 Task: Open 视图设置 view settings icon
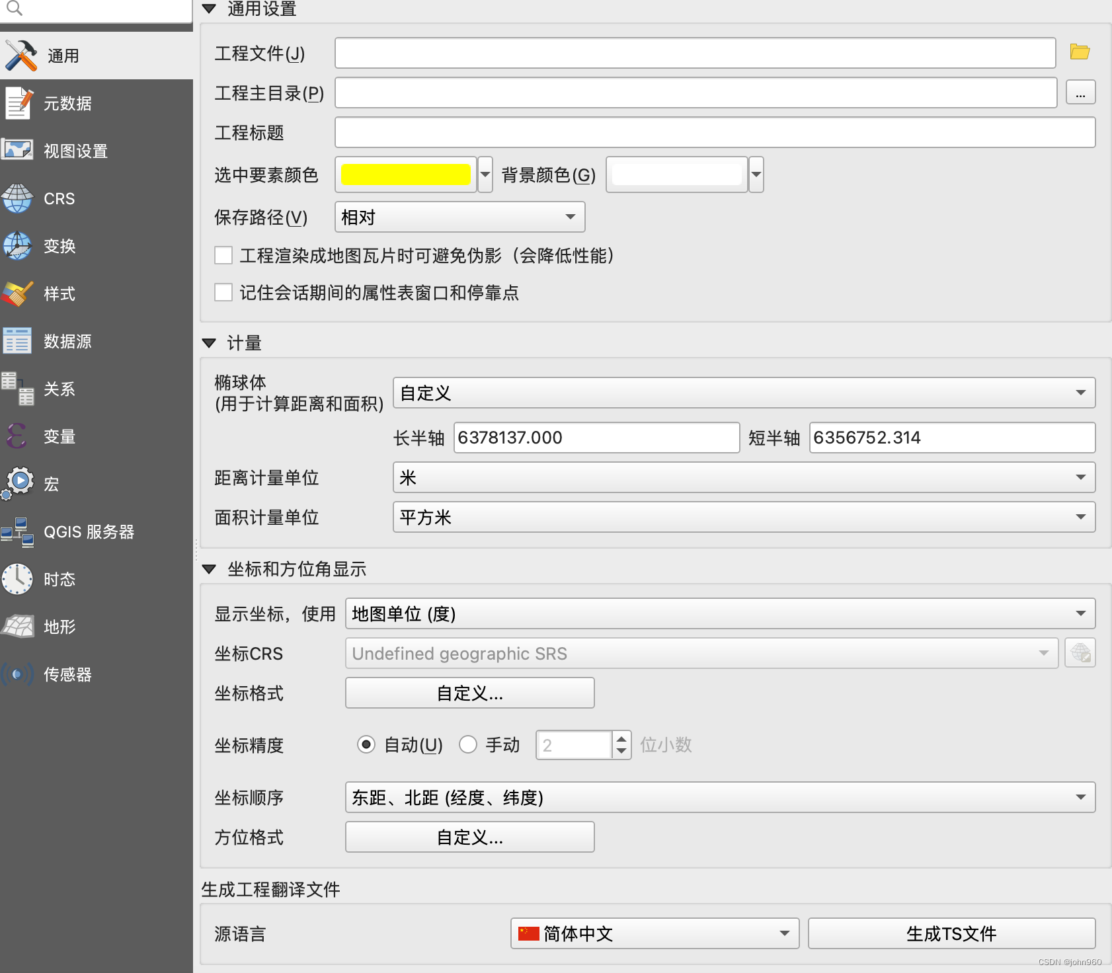17,150
